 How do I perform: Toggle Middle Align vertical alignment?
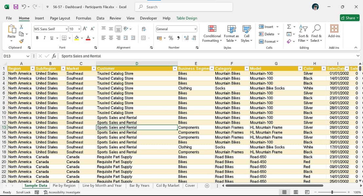click(111, 29)
